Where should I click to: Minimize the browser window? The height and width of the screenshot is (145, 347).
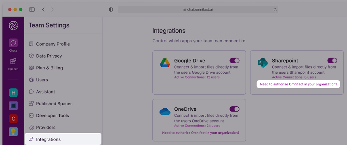coord(15,10)
